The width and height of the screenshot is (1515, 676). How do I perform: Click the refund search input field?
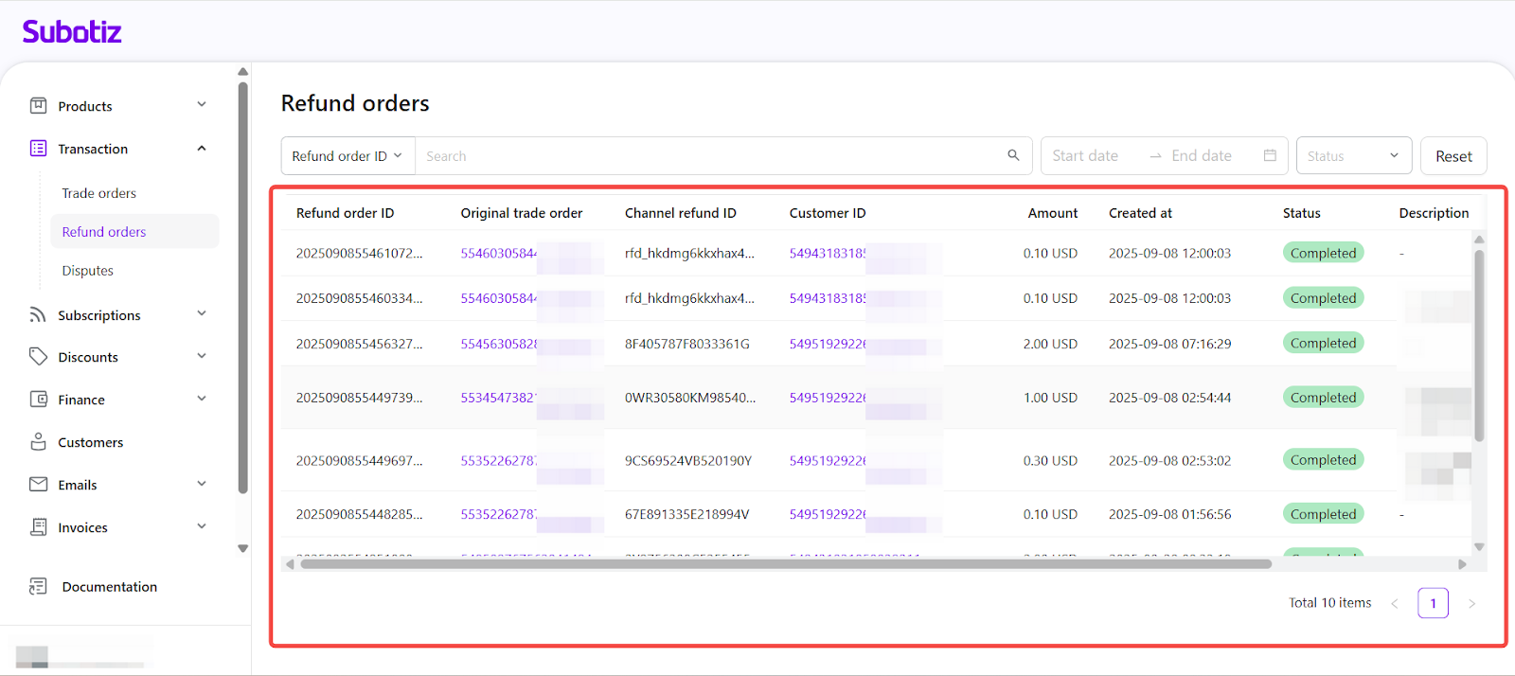(710, 156)
